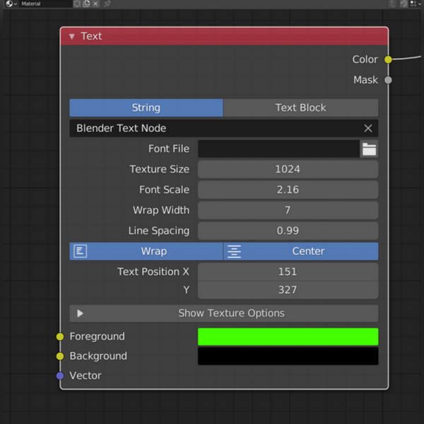
Task: Toggle the Center alignment button
Action: click(x=301, y=251)
